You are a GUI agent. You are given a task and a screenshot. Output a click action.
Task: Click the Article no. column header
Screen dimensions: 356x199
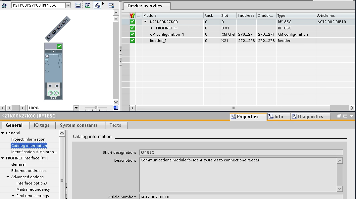[x=336, y=16]
